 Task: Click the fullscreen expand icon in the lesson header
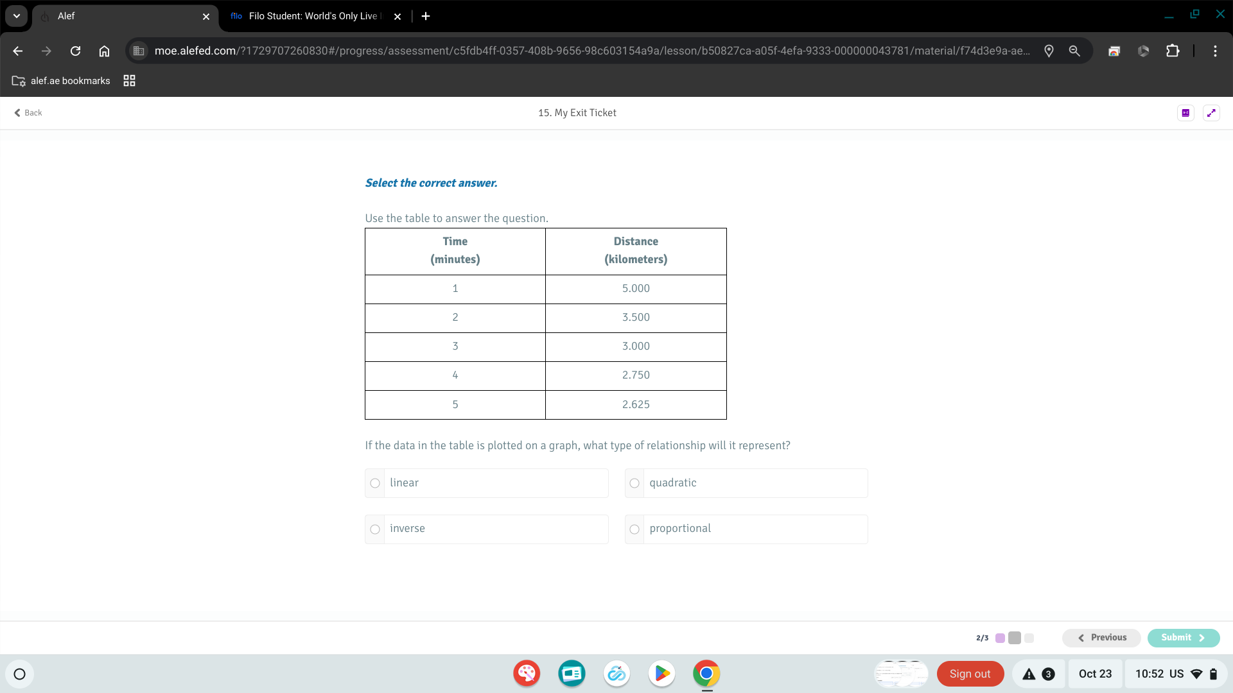(1211, 113)
